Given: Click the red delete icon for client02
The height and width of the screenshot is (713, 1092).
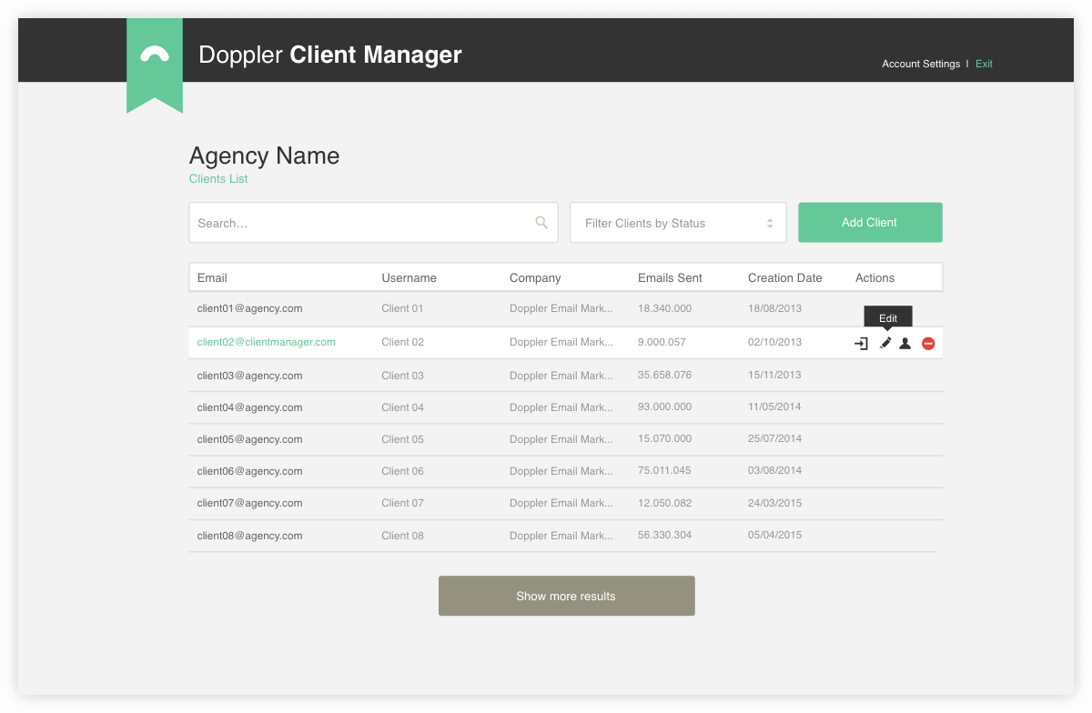Looking at the screenshot, I should (928, 343).
